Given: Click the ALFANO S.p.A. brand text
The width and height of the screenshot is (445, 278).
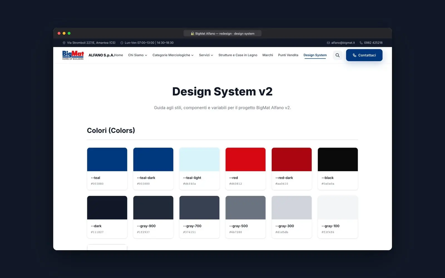Looking at the screenshot, I should [x=101, y=55].
